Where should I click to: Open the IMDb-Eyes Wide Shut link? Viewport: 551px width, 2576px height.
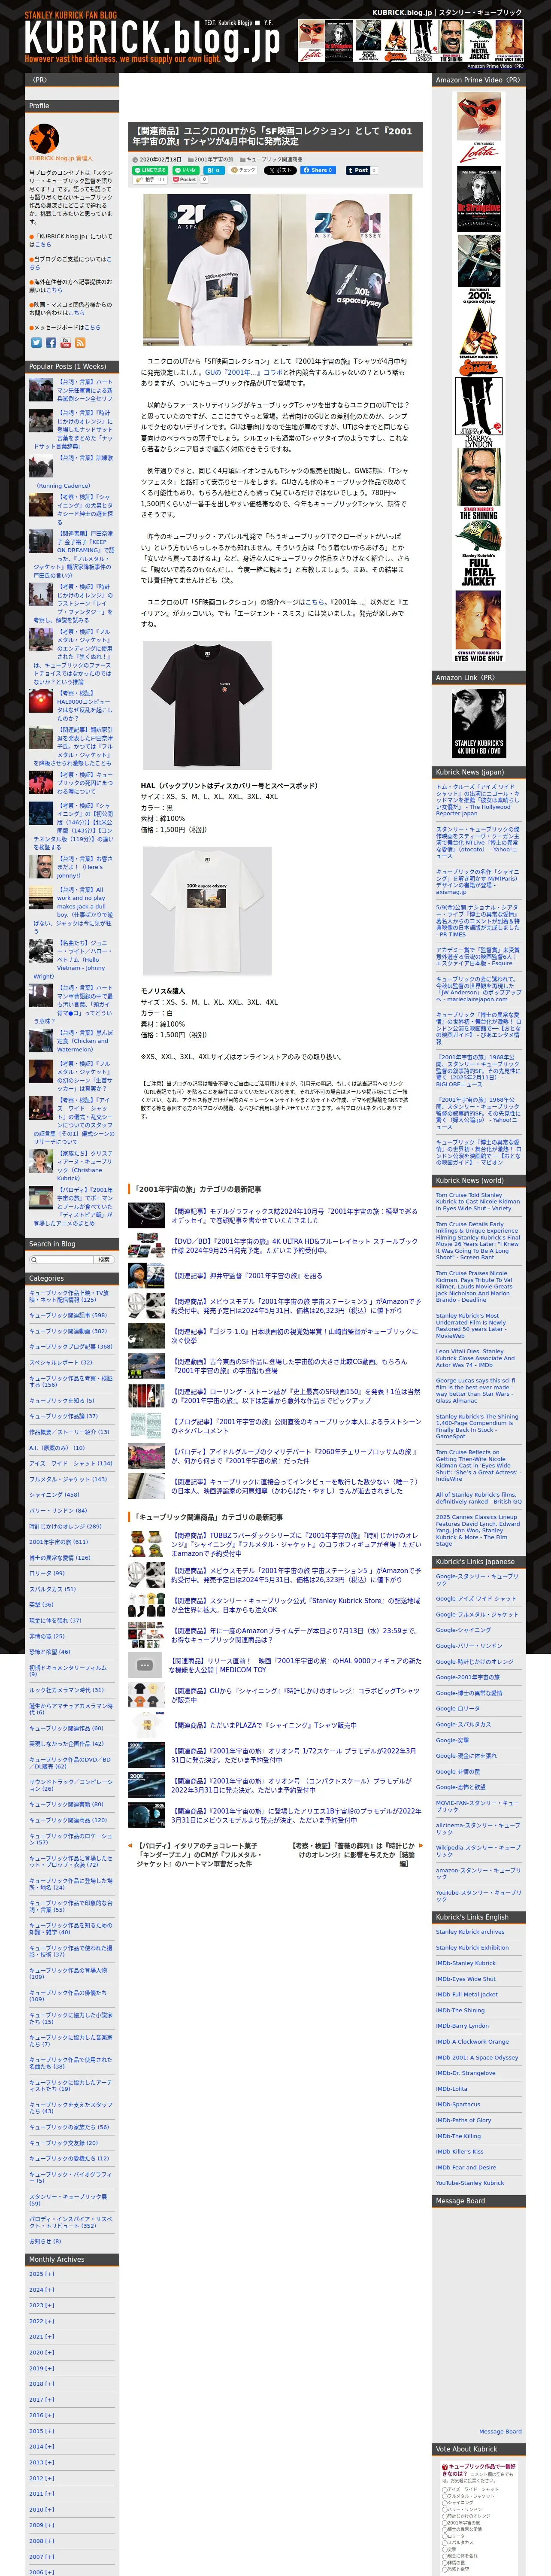coord(466,1979)
